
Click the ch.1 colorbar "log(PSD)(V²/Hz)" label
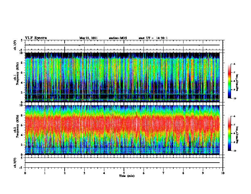pyautogui.click(x=237, y=83)
